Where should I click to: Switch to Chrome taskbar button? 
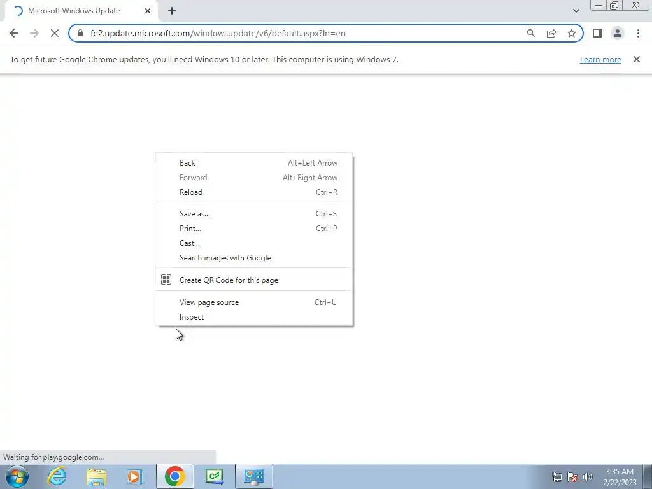click(x=174, y=476)
